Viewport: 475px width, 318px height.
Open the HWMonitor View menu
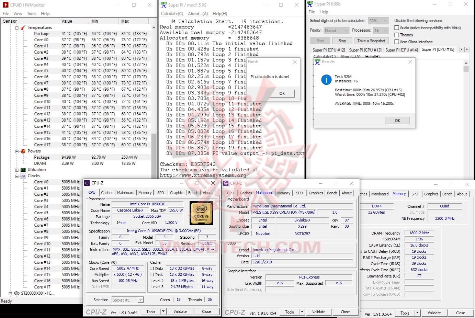click(18, 14)
